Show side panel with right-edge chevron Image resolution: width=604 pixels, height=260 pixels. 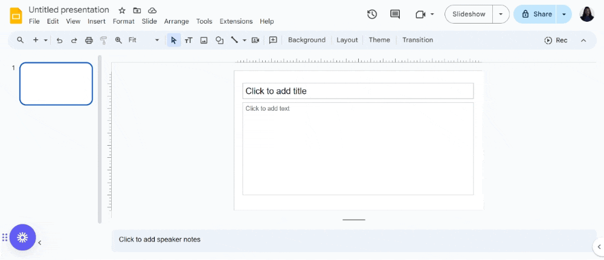599,247
